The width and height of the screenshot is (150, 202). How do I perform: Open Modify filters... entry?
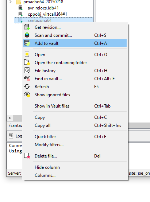(75, 144)
